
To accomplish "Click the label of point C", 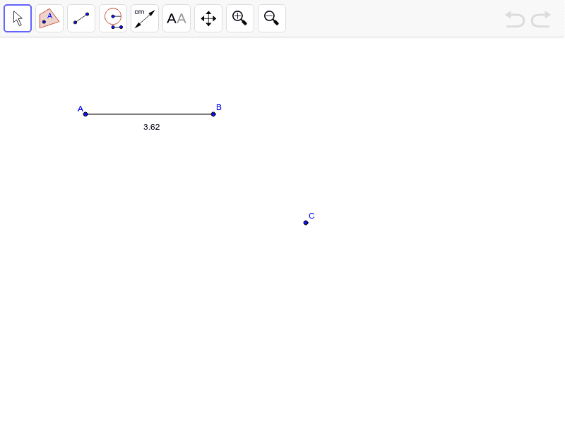I will pyautogui.click(x=311, y=216).
